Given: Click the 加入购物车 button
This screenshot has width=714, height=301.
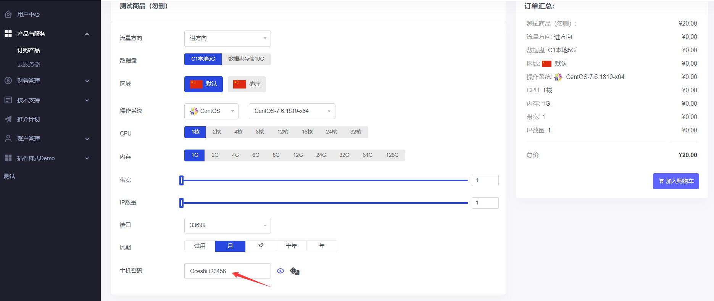Looking at the screenshot, I should pyautogui.click(x=676, y=181).
